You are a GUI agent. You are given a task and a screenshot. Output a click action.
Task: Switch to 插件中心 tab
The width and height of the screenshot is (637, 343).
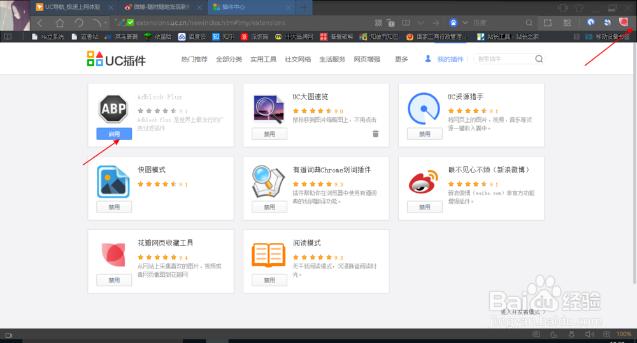[x=252, y=7]
